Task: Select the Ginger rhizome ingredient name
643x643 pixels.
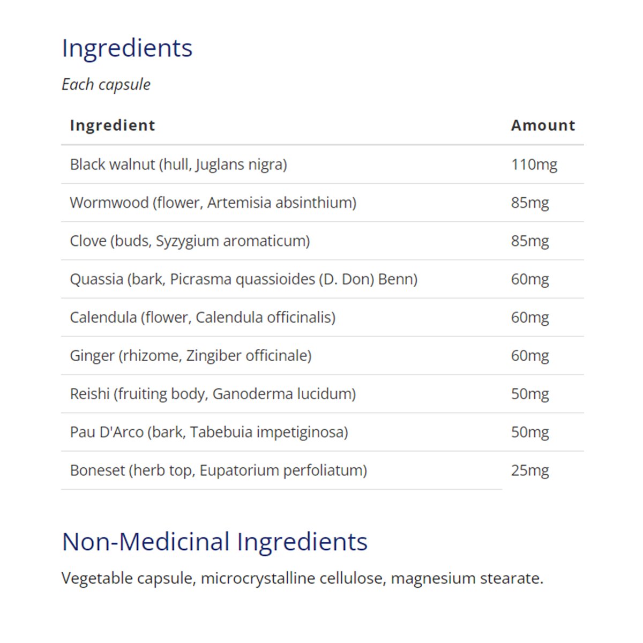Action: 190,356
